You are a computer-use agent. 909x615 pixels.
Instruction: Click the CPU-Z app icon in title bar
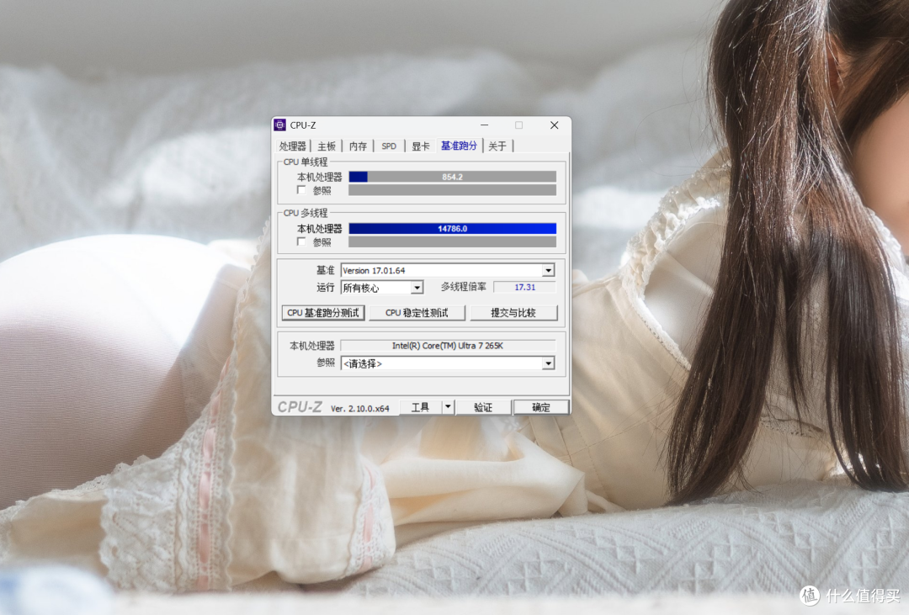[x=280, y=125]
